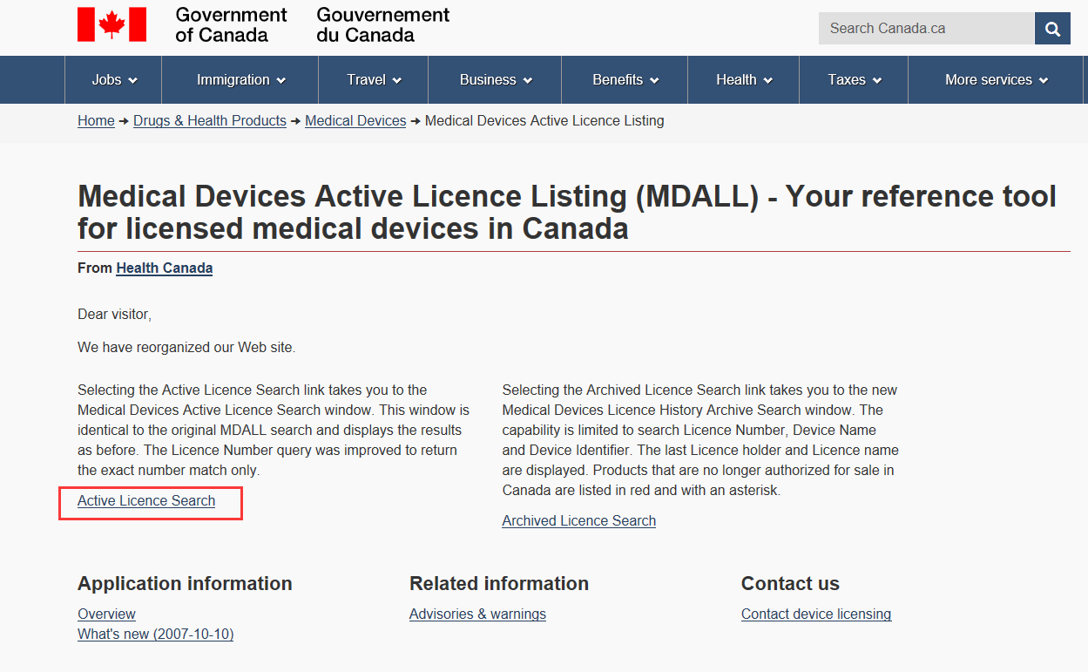Open the Immigration dropdown menu
The height and width of the screenshot is (672, 1088).
click(240, 80)
